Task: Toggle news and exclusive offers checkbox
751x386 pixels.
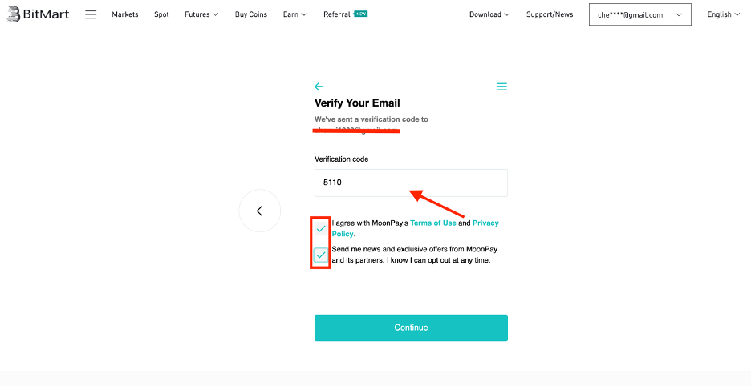Action: [x=321, y=255]
